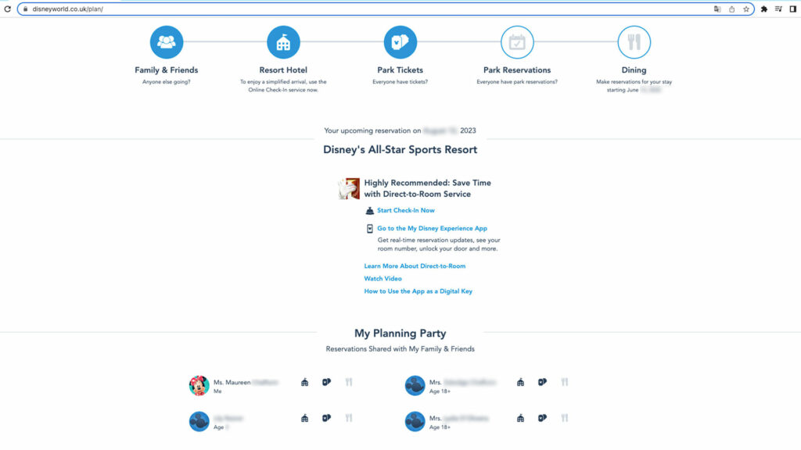Click the Resort Hotel label
This screenshot has height=450, width=801.
pos(283,70)
